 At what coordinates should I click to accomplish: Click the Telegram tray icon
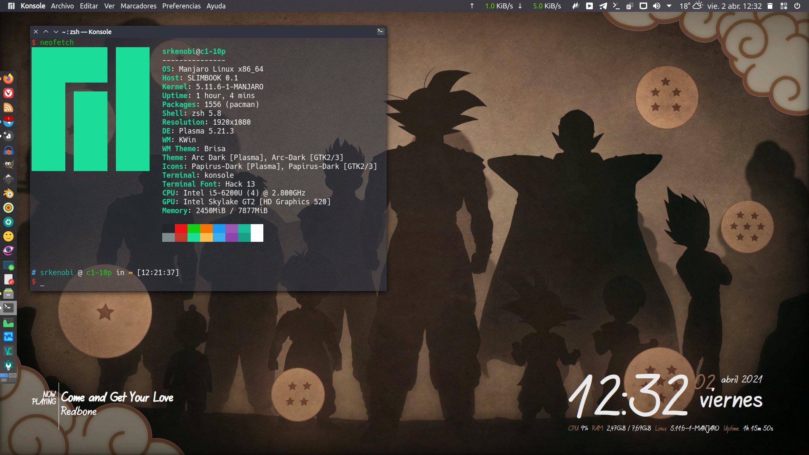[x=603, y=6]
